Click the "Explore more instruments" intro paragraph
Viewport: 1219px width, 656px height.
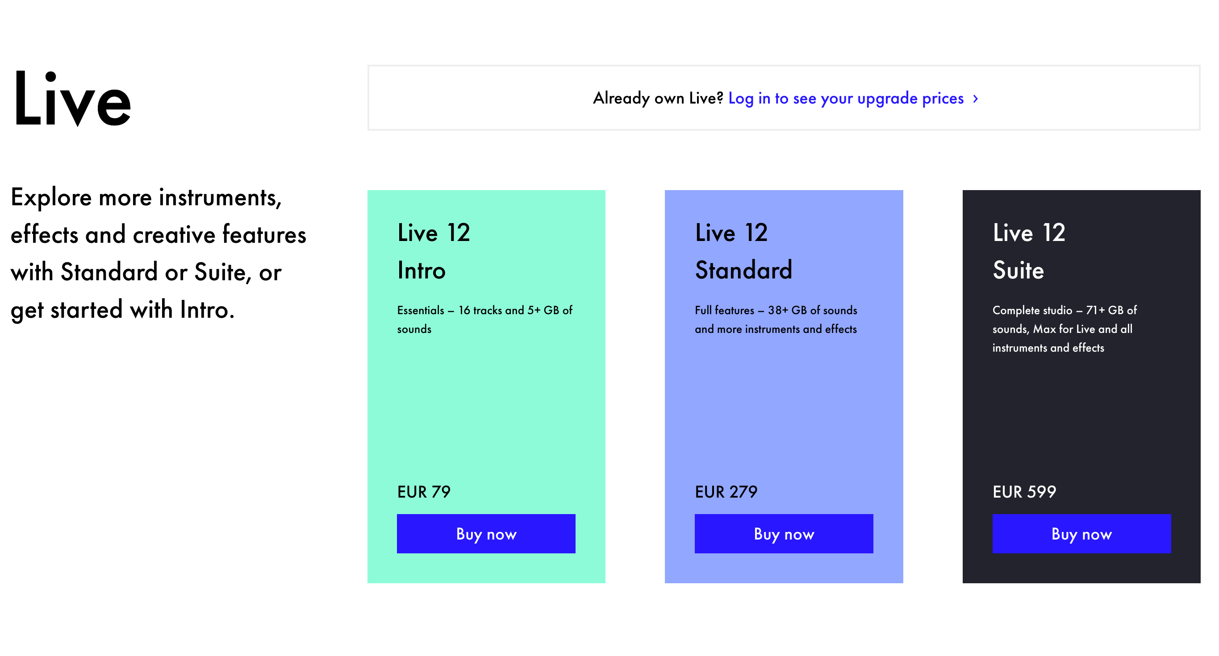tap(158, 253)
